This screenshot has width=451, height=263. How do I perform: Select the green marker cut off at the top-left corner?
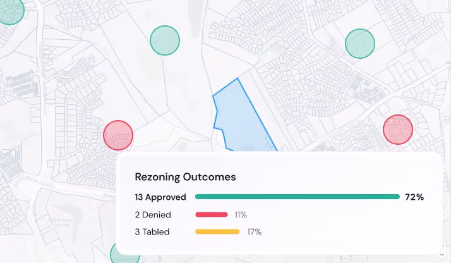pyautogui.click(x=11, y=11)
